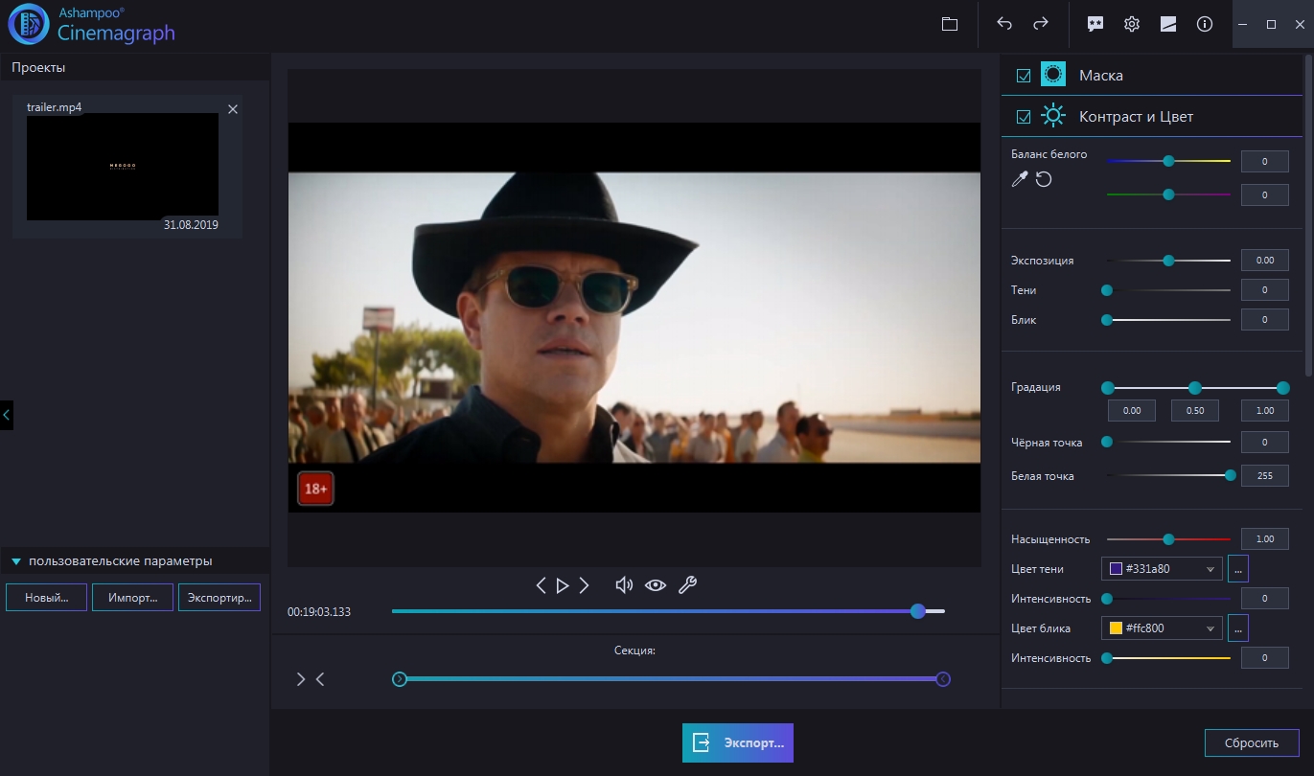
Task: Click the timecode 00:19:03.133
Action: pos(319,611)
